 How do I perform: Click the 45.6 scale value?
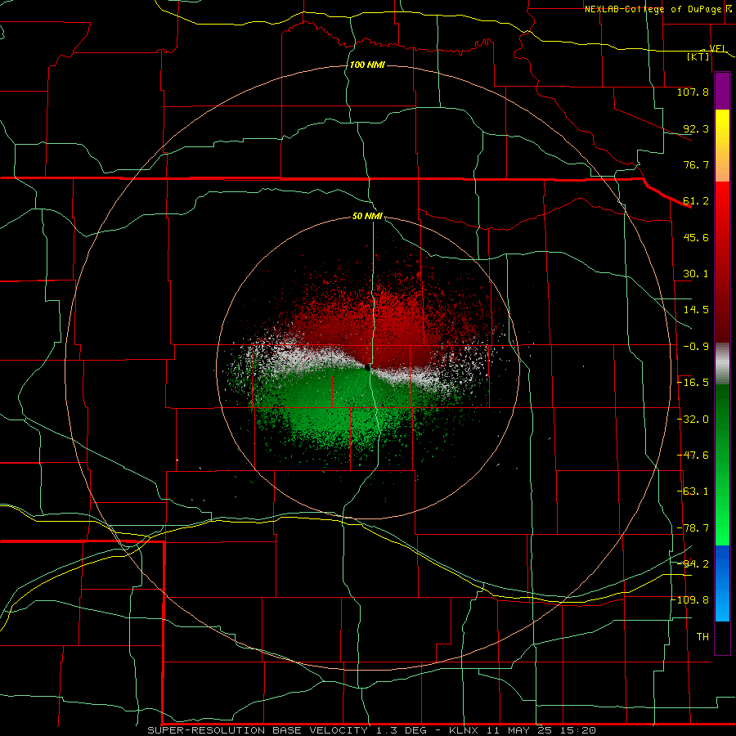(x=696, y=237)
